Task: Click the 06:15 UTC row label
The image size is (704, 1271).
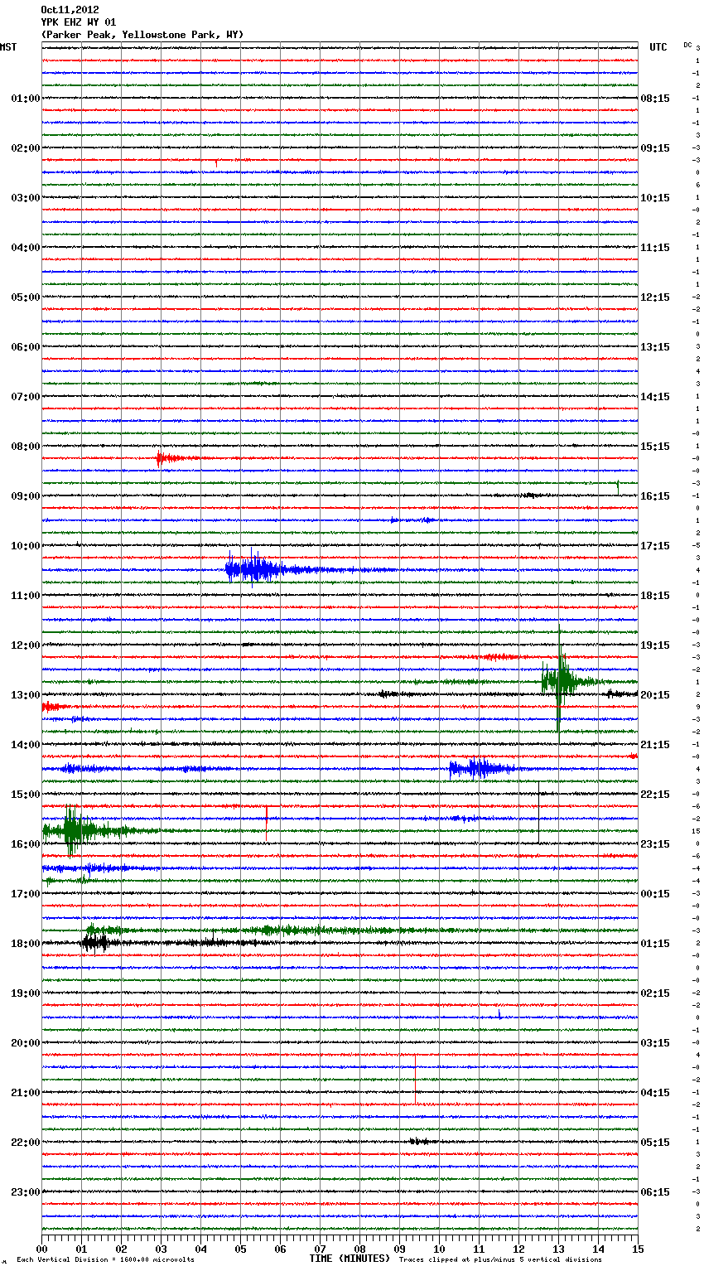Action: pos(655,1192)
